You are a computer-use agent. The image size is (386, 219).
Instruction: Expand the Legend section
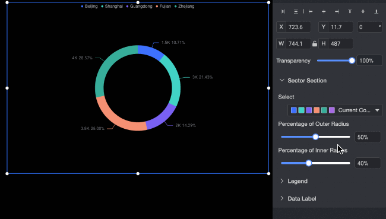click(x=282, y=181)
